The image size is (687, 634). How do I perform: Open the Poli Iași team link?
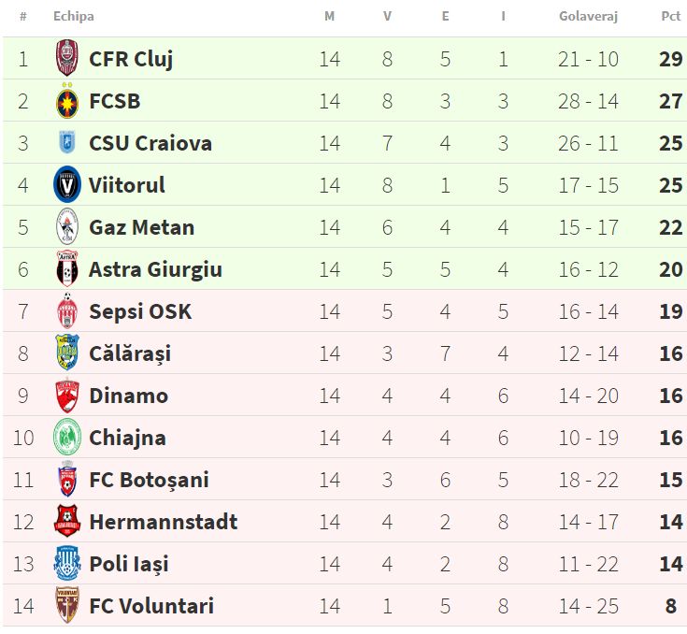pyautogui.click(x=129, y=564)
